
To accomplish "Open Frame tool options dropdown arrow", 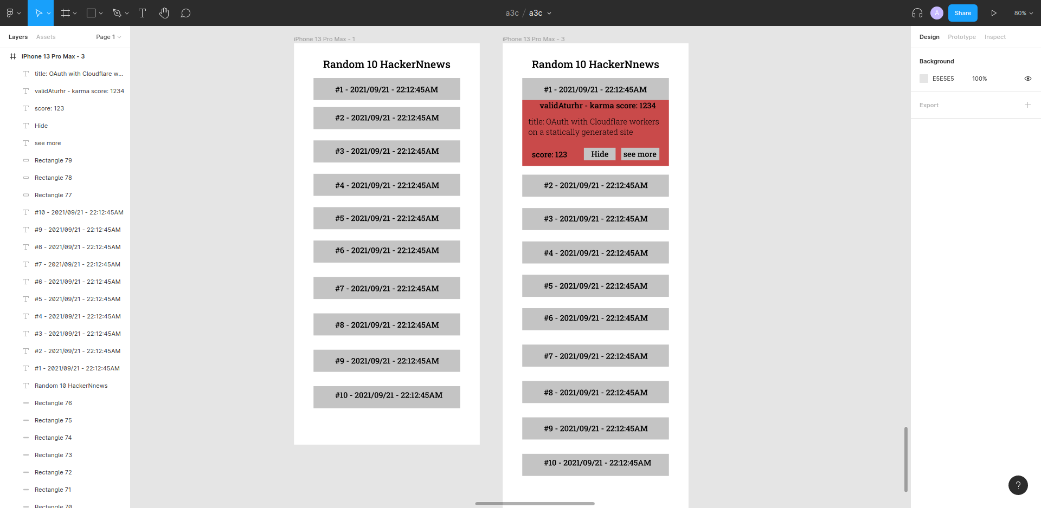I will (75, 13).
